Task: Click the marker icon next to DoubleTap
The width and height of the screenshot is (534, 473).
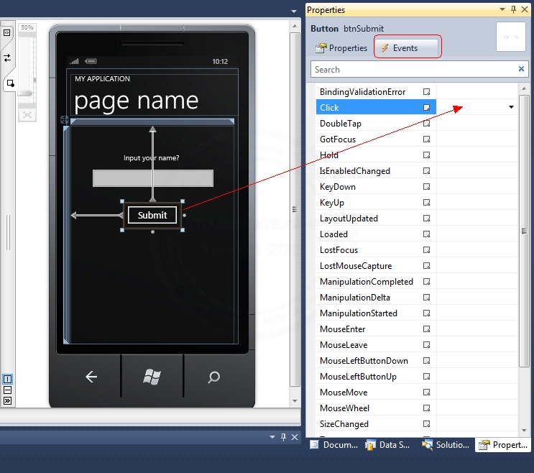Action: pyautogui.click(x=426, y=123)
